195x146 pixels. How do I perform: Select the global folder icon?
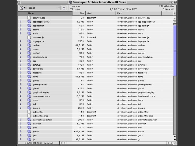(x=29, y=88)
